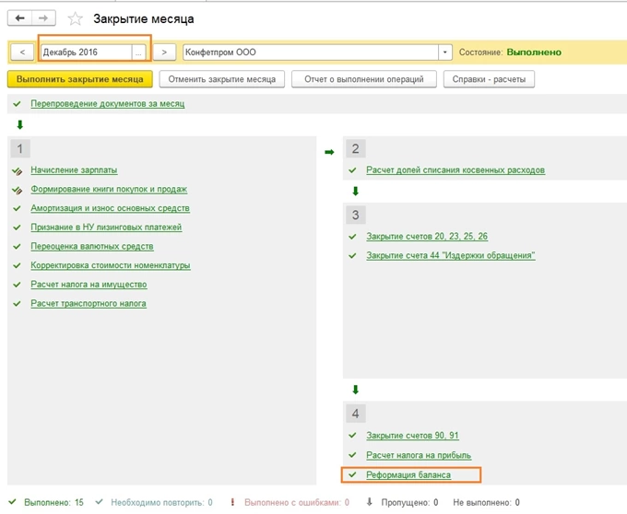Click the forward navigation arrow icon
This screenshot has height=514, width=627.
[42, 18]
